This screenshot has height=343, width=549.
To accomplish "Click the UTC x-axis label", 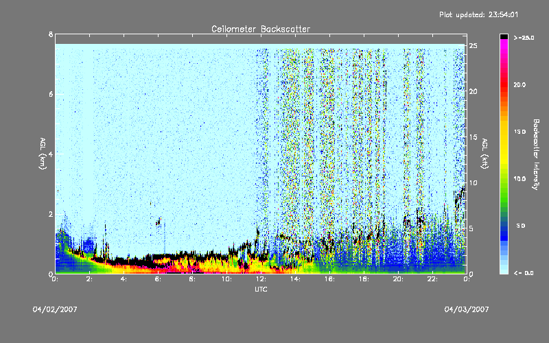I will [x=261, y=289].
